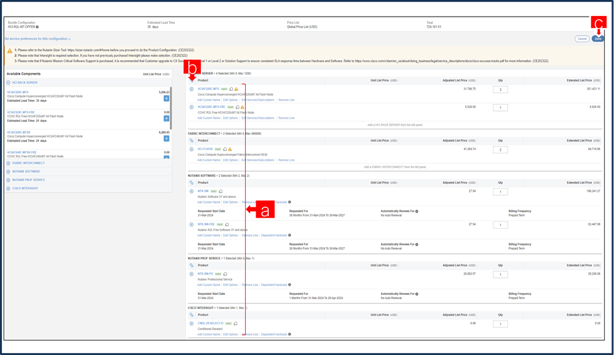Click the support icon next to NTX-SW
Viewport: 614px width, 355px height.
click(x=221, y=191)
